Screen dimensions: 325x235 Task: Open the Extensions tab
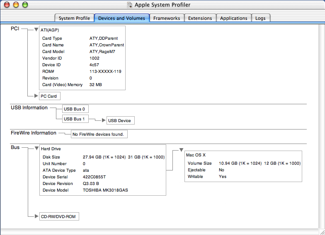click(200, 18)
